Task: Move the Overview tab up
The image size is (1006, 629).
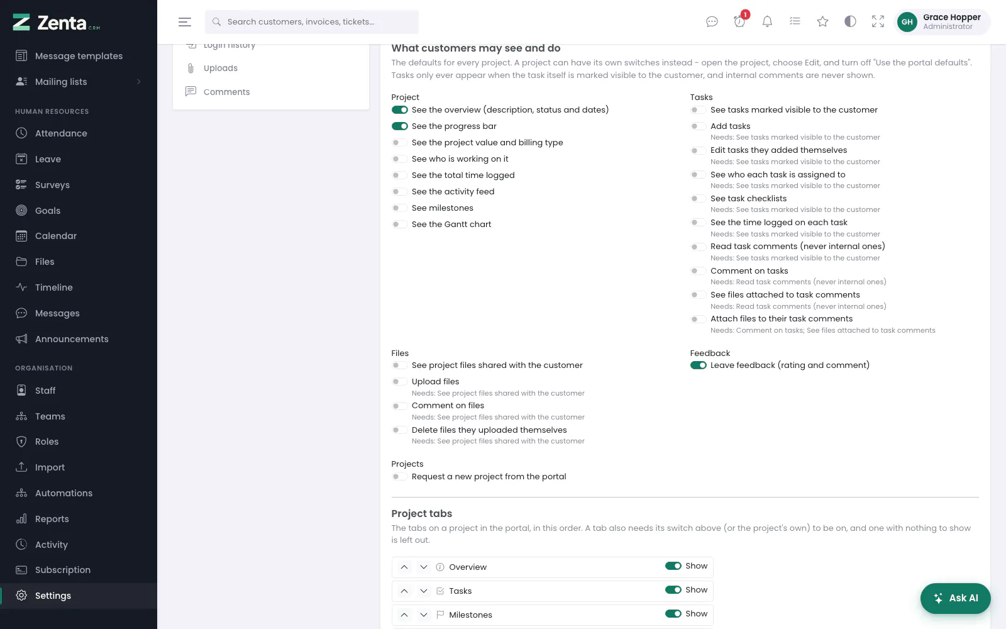Action: 404,567
